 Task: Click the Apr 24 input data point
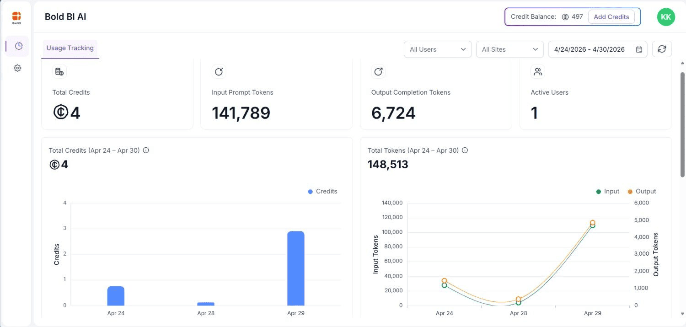pos(444,285)
